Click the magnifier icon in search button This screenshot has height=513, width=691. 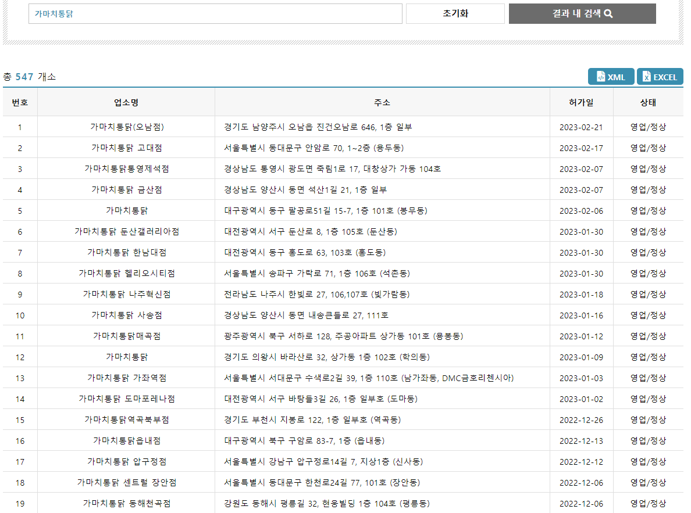coord(608,13)
